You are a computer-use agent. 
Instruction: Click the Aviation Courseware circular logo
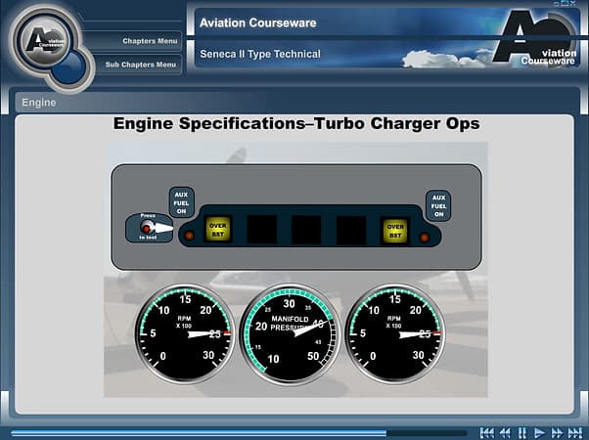(44, 40)
